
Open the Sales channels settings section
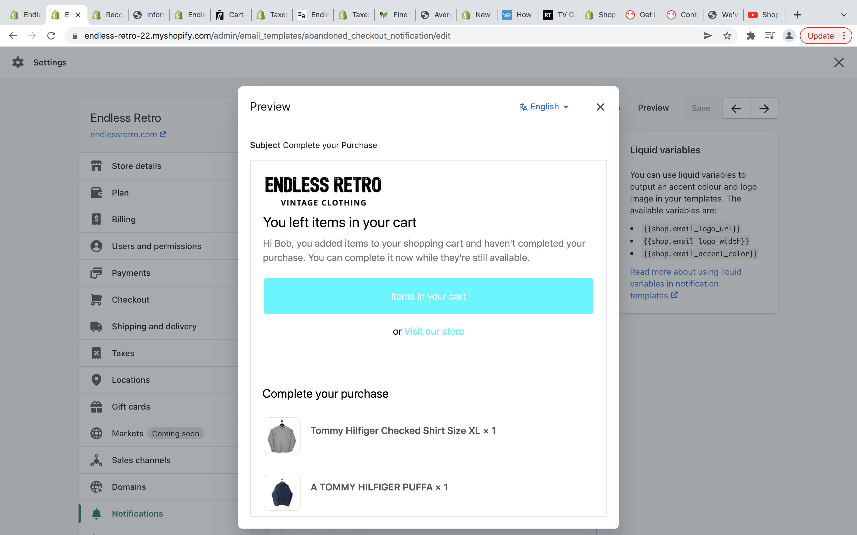point(158,460)
